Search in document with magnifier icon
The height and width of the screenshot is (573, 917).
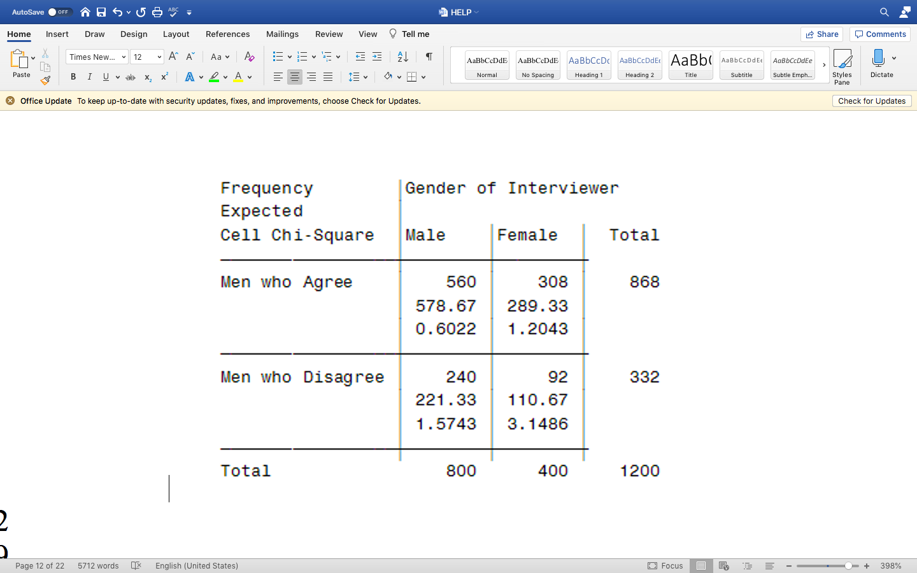click(x=885, y=12)
